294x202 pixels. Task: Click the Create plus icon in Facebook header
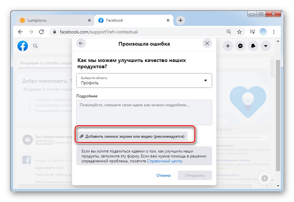[x=228, y=46]
